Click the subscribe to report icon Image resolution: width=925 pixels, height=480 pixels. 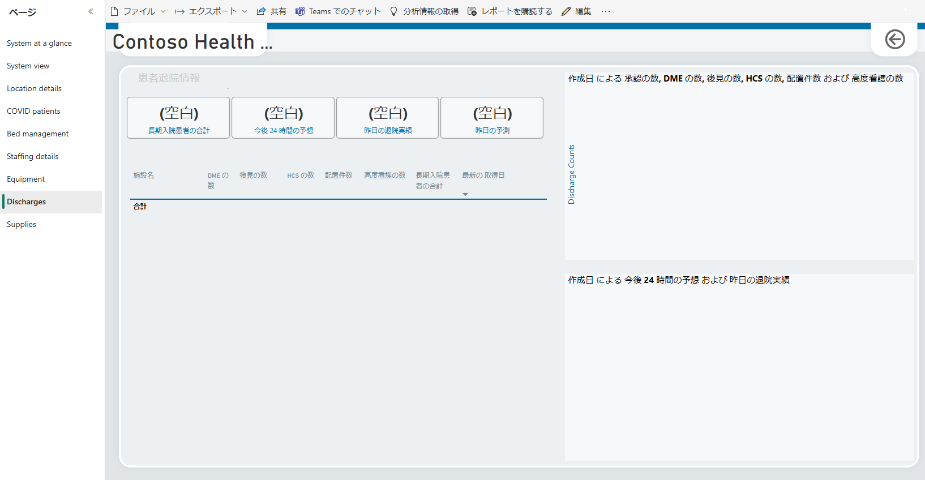(472, 11)
